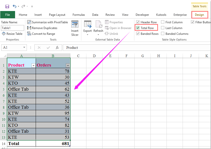Open the Product column filter dropdown
Viewport: 211px width, 149px height.
click(33, 65)
